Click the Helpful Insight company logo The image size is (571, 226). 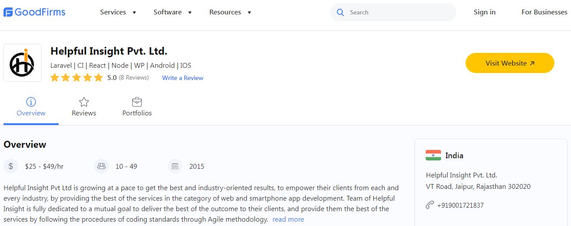22,63
